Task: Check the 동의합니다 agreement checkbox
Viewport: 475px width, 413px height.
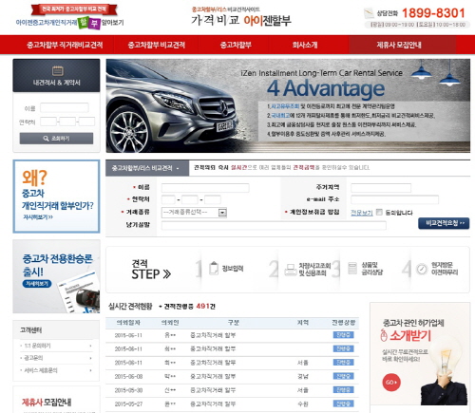Action: click(379, 212)
